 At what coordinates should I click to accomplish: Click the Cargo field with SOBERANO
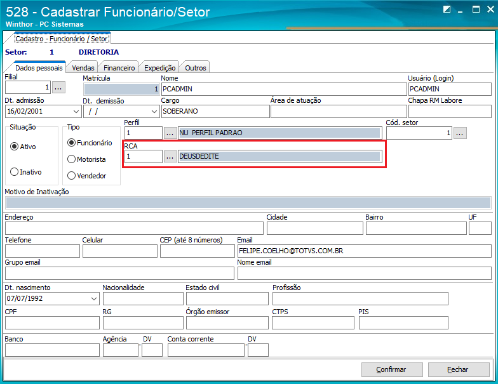click(215, 112)
